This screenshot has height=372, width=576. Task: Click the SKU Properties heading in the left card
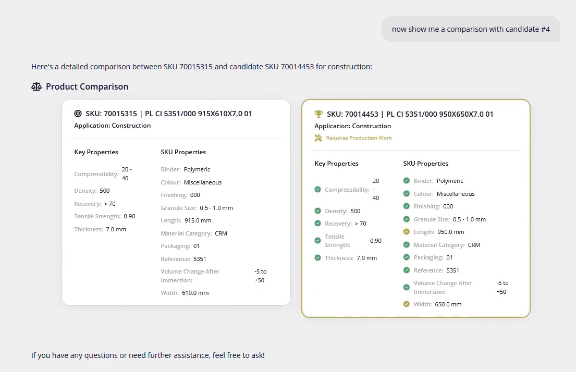[183, 152]
